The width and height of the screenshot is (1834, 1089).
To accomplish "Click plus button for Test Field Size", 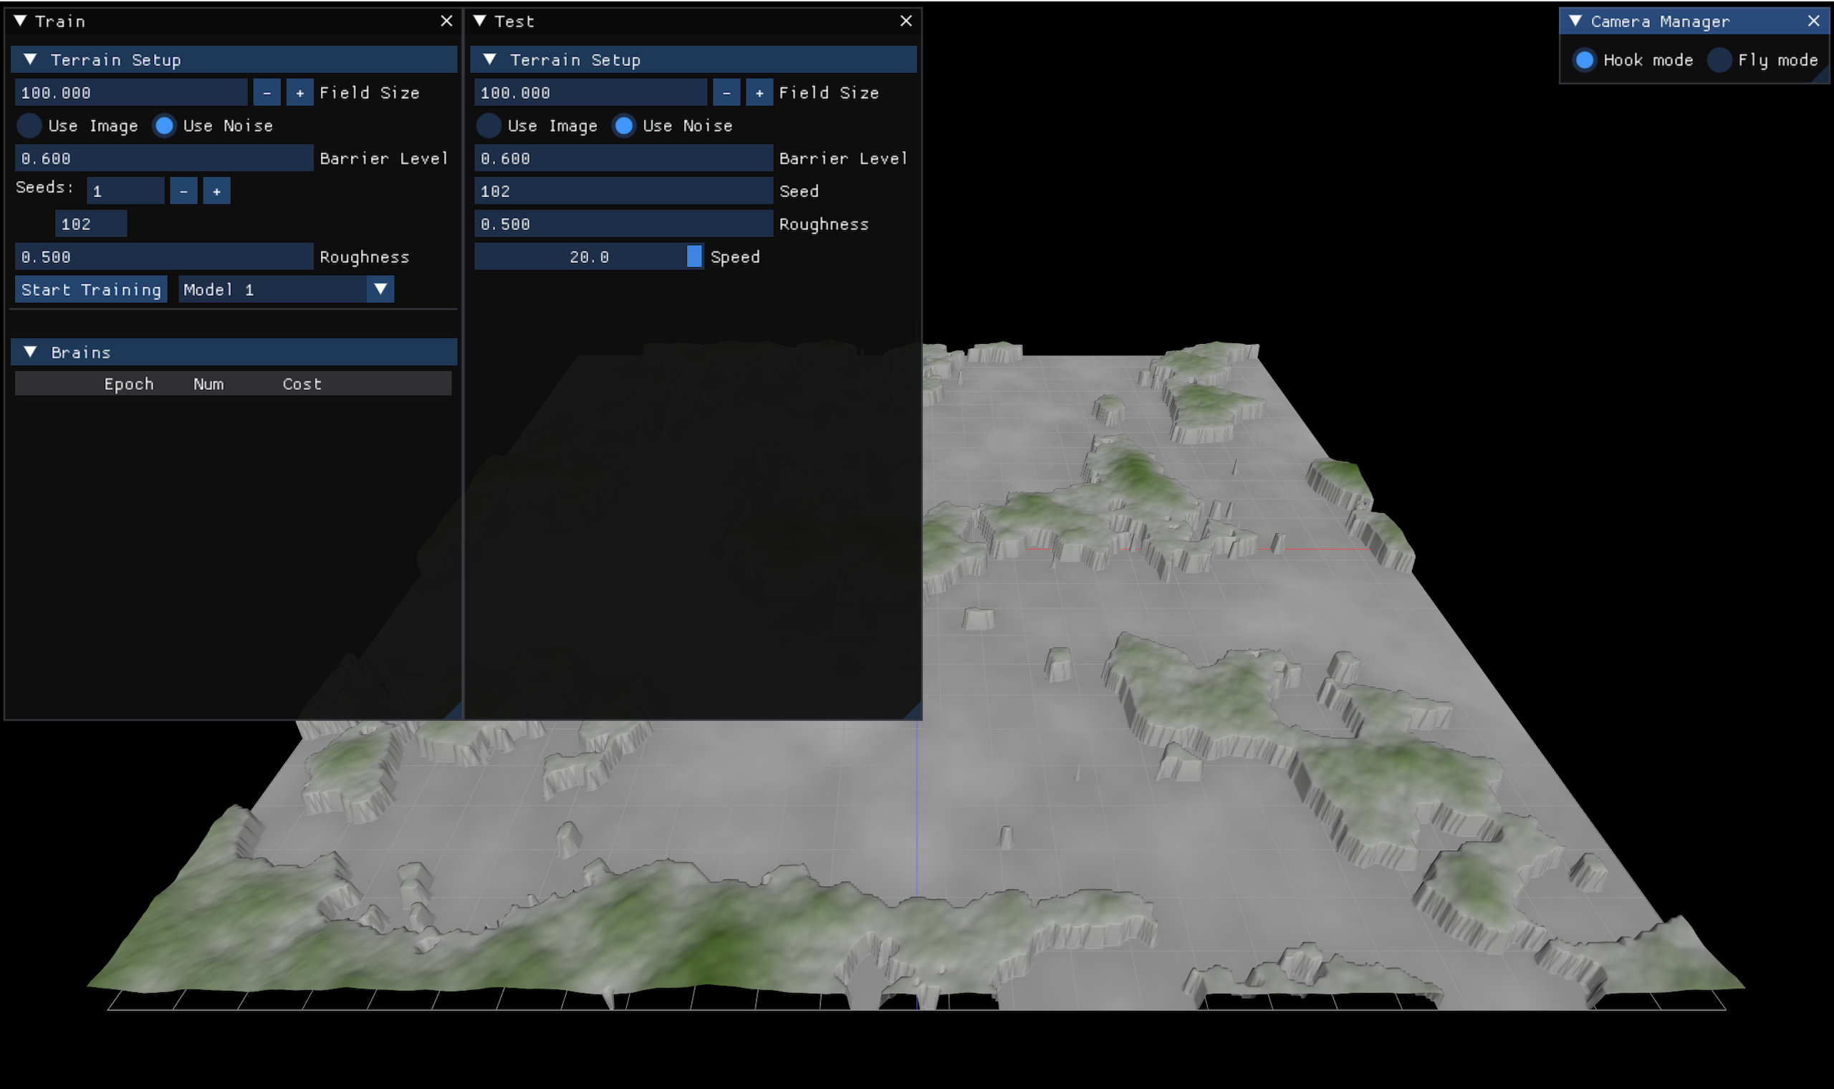I will pos(759,92).
